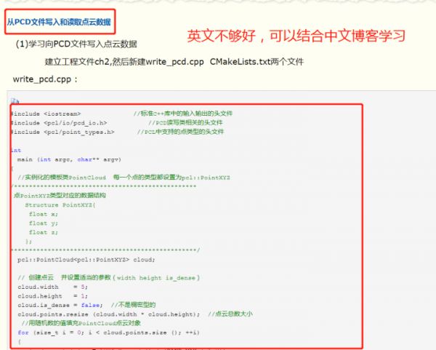Viewport: 436px width, 350px height.
Task: Click the label write_pcd.cpp： above the code
Action: [45, 79]
